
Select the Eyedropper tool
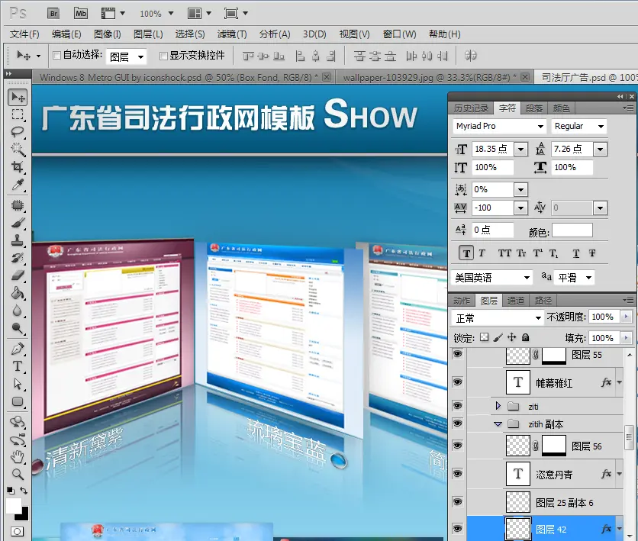pos(18,185)
